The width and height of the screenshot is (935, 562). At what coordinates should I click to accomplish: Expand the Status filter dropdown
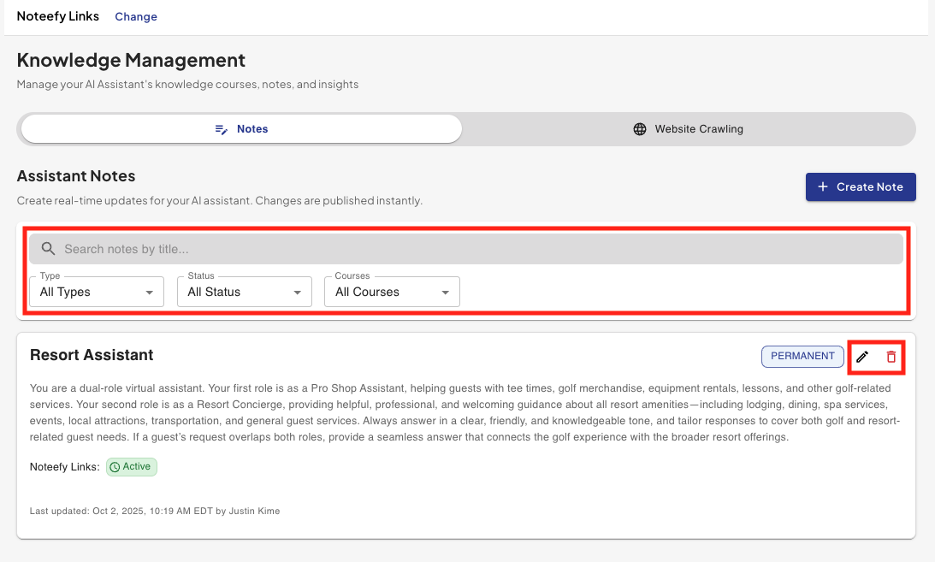pos(244,292)
